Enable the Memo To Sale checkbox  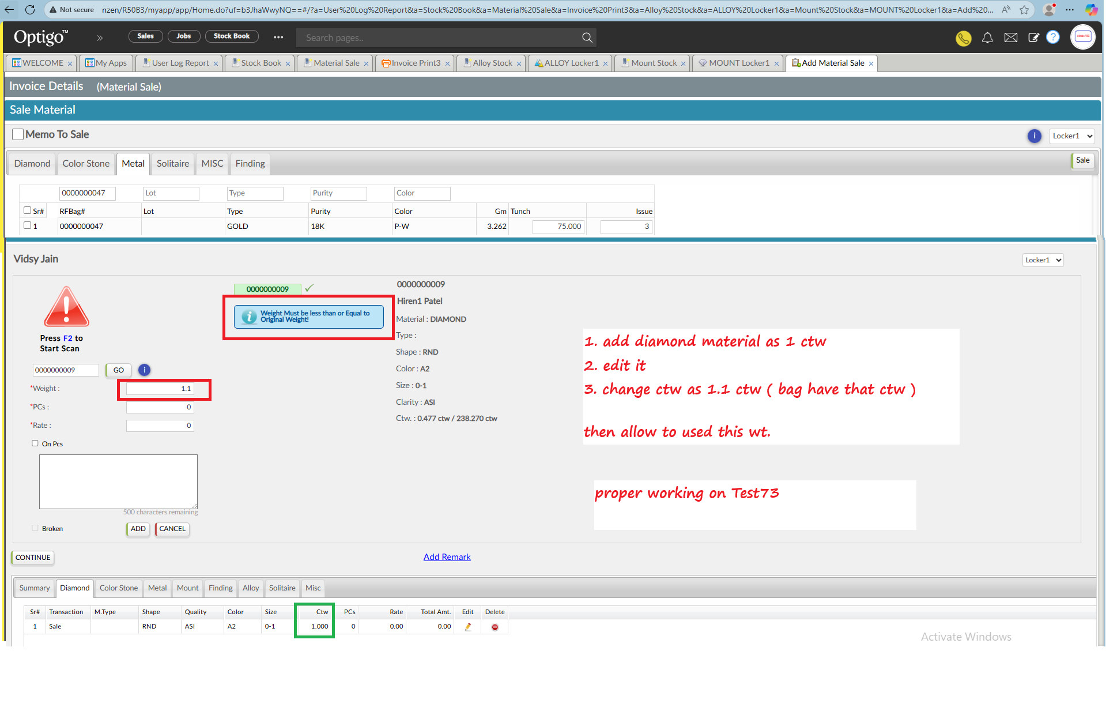(x=18, y=134)
